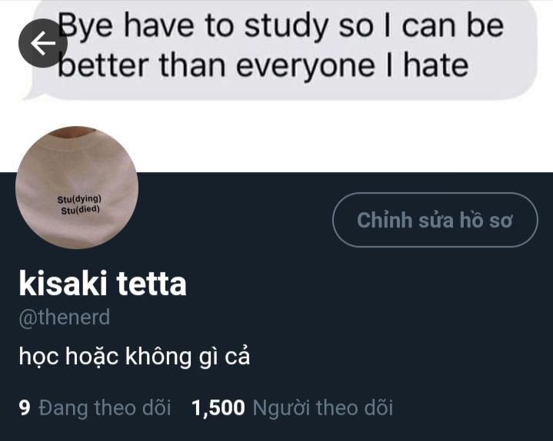Tap the Người theo dõi label
The image size is (553, 441).
click(x=323, y=408)
